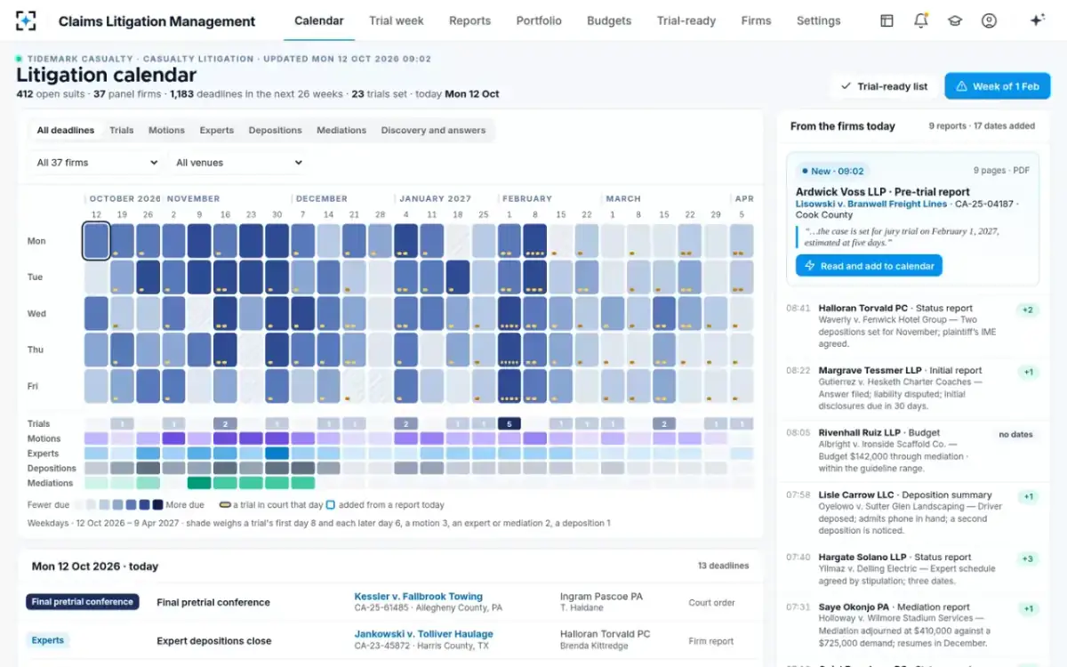Open the layout panel icon in header
The height and width of the screenshot is (667, 1067).
[886, 20]
